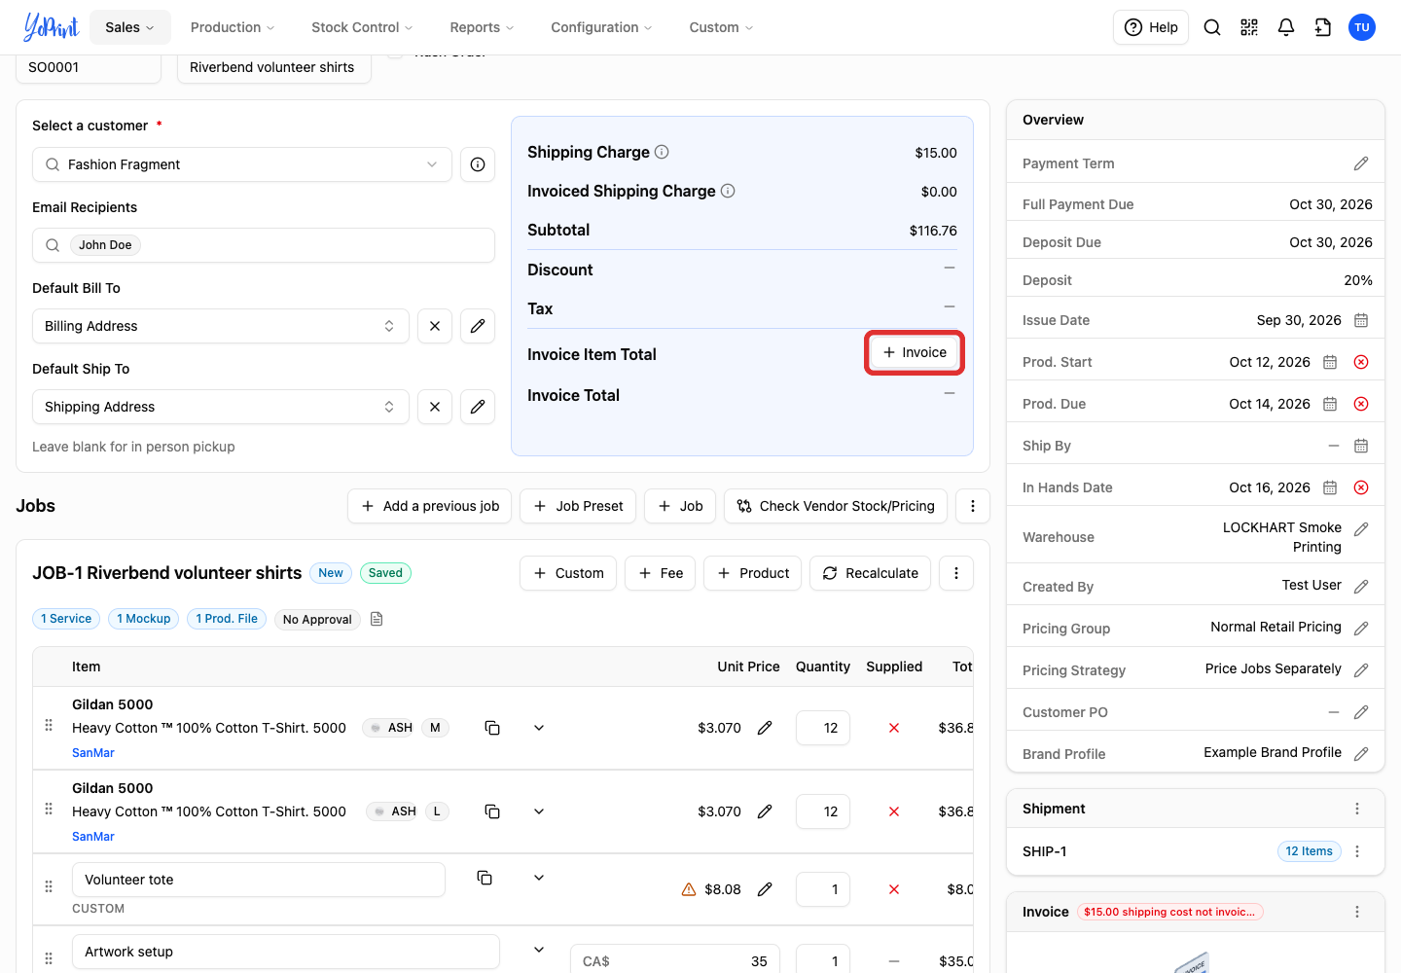Open the notifications bell

[x=1286, y=27]
